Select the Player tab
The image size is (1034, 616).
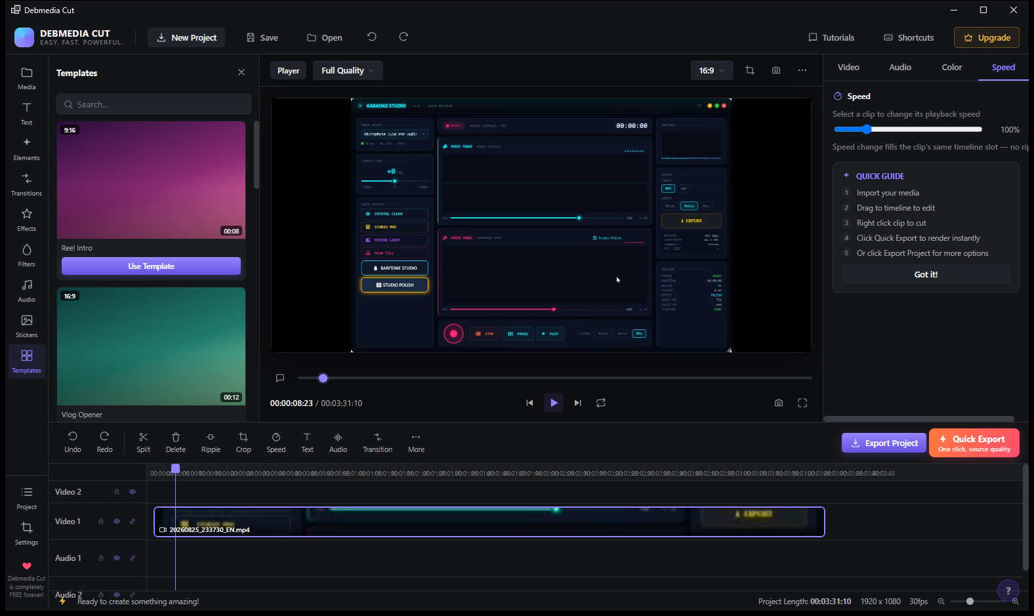pos(288,70)
